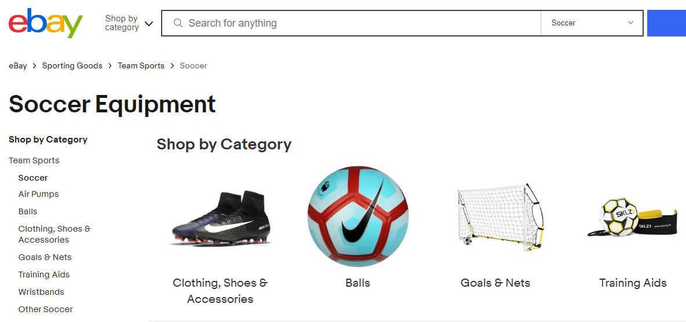Select Goals & Nets sidebar link
The width and height of the screenshot is (686, 322).
click(x=45, y=257)
